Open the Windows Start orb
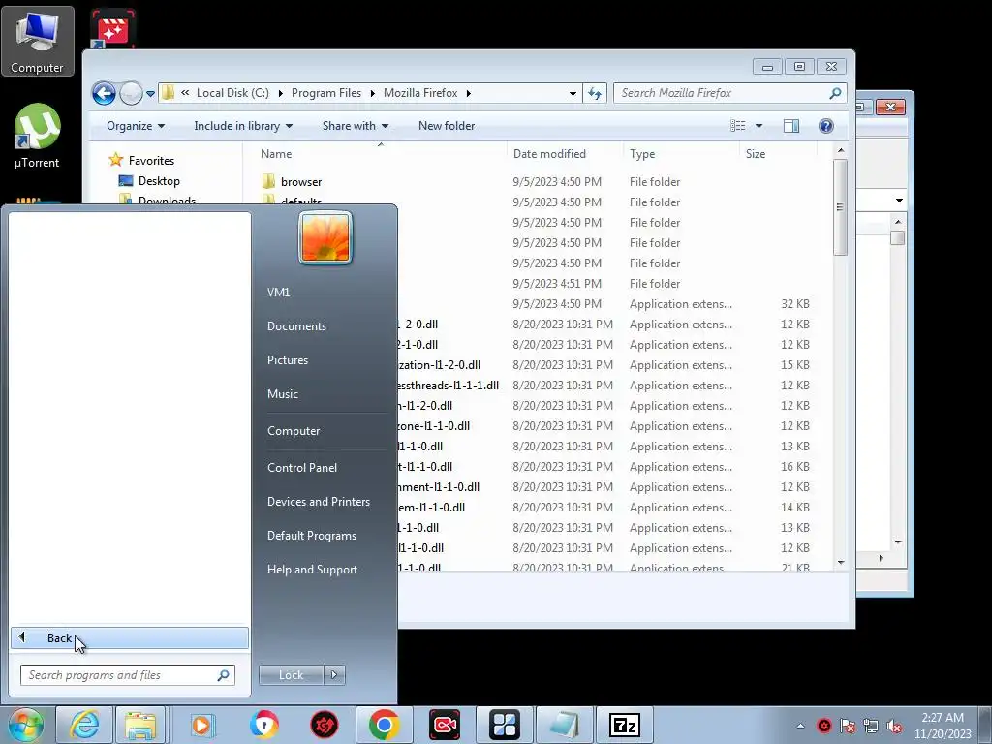Screen dimensions: 992x744 tap(26, 725)
